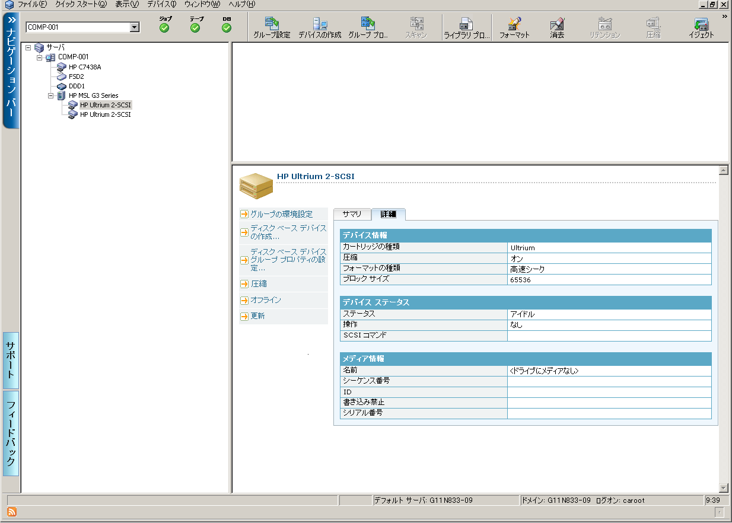This screenshot has width=732, height=523.
Task: Click the scrollbar up arrow in details pane
Action: 723,170
